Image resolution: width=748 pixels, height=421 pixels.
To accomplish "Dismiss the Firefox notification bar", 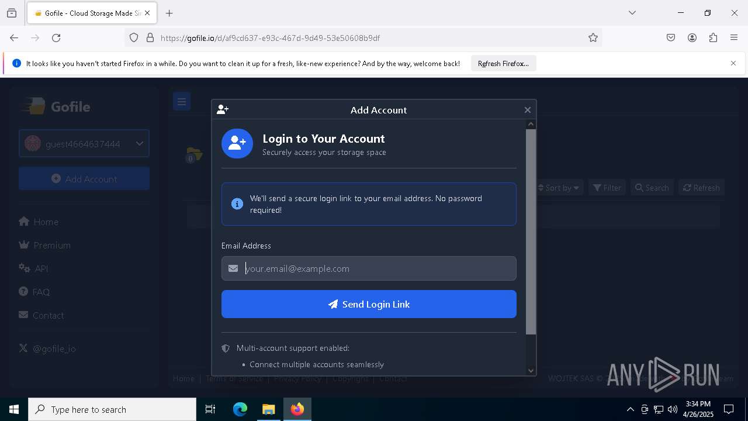I will [733, 63].
